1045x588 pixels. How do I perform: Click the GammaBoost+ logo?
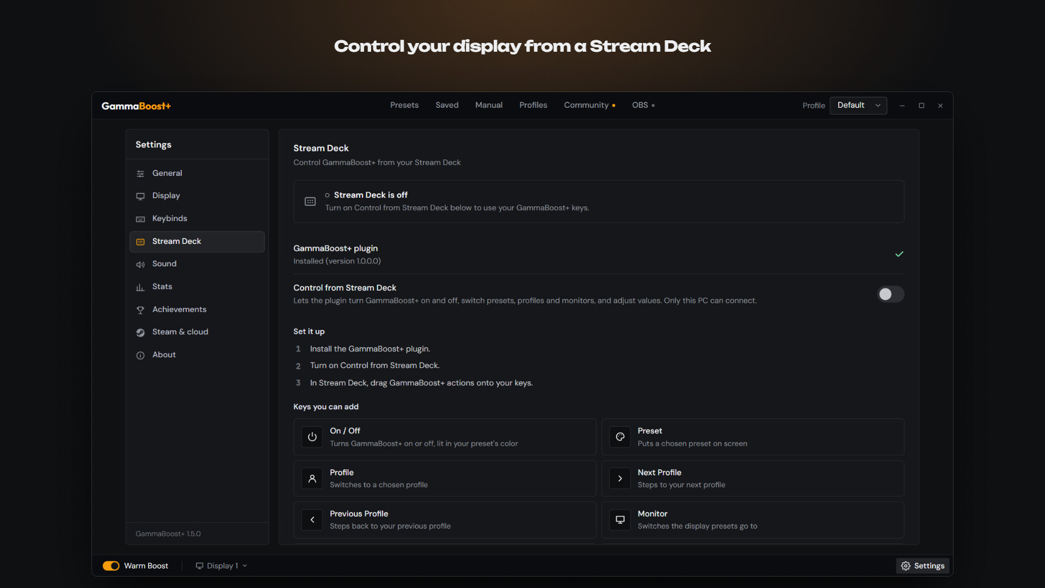tap(136, 106)
